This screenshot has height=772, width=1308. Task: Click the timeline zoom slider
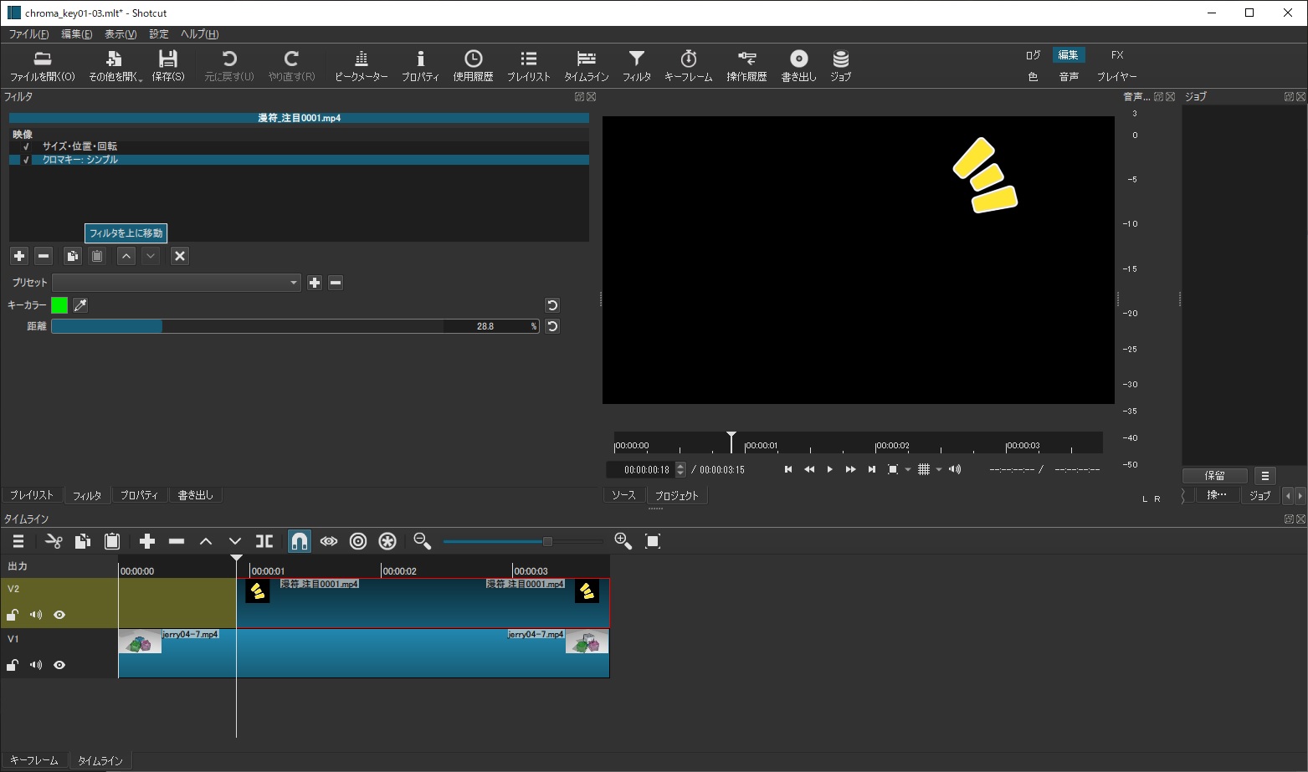coord(522,541)
